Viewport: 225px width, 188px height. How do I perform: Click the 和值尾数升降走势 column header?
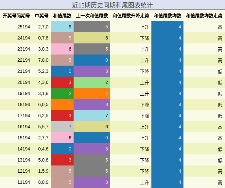[131, 16]
